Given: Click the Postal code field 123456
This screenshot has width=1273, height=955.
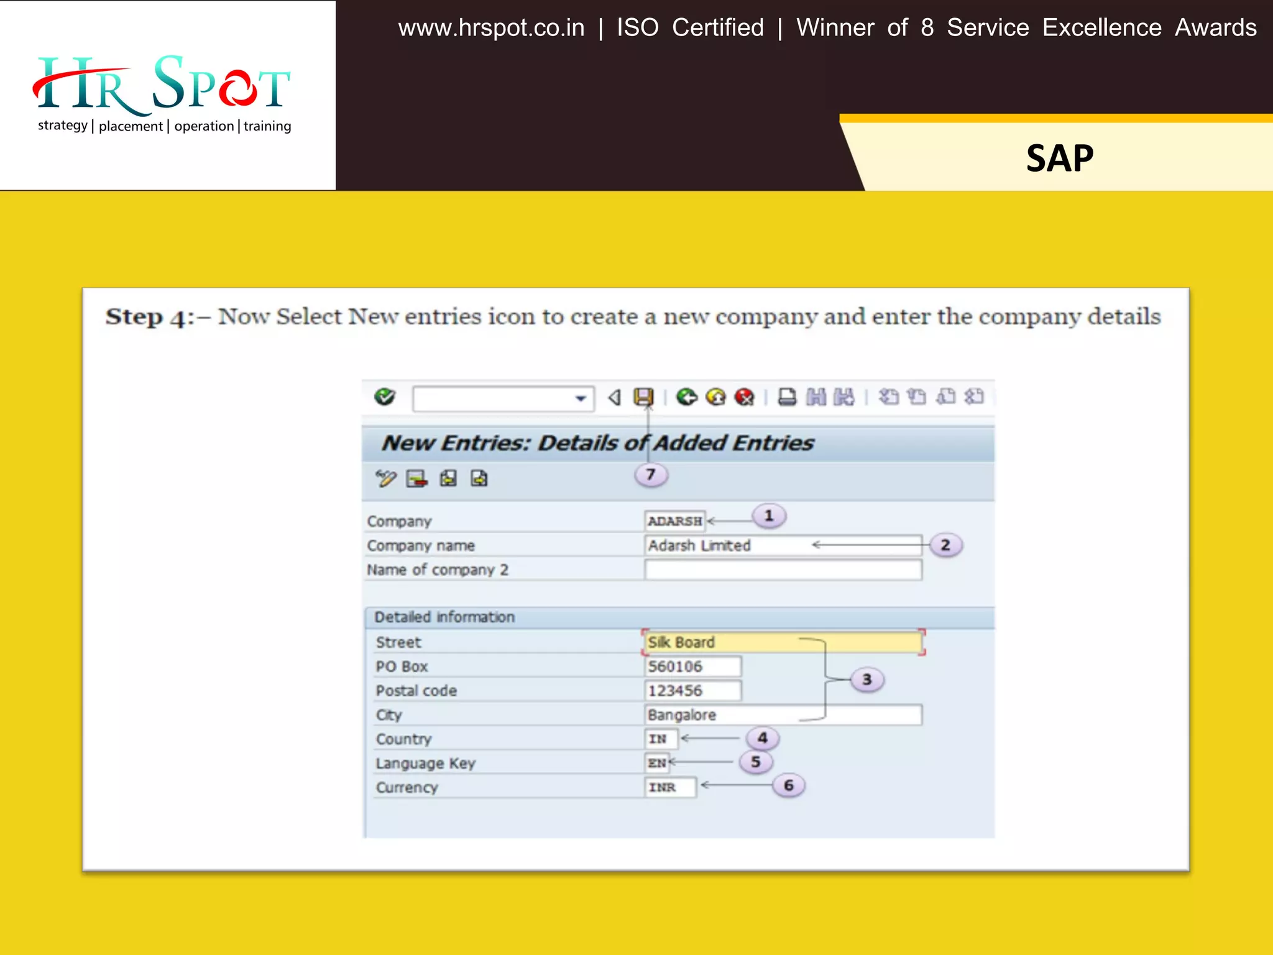Looking at the screenshot, I should 693,691.
